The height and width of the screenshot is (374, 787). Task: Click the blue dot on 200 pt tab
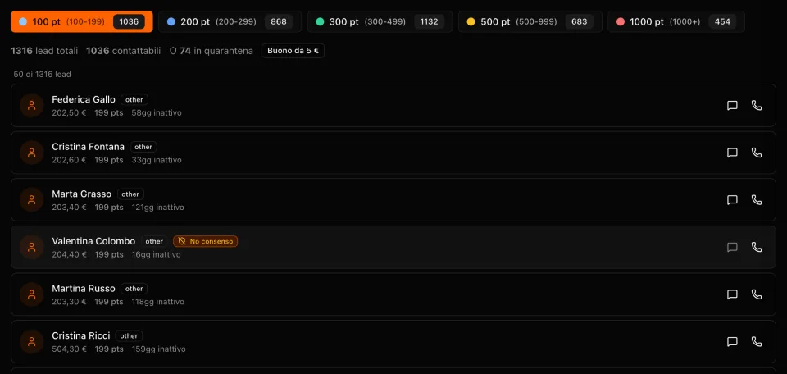tap(171, 21)
